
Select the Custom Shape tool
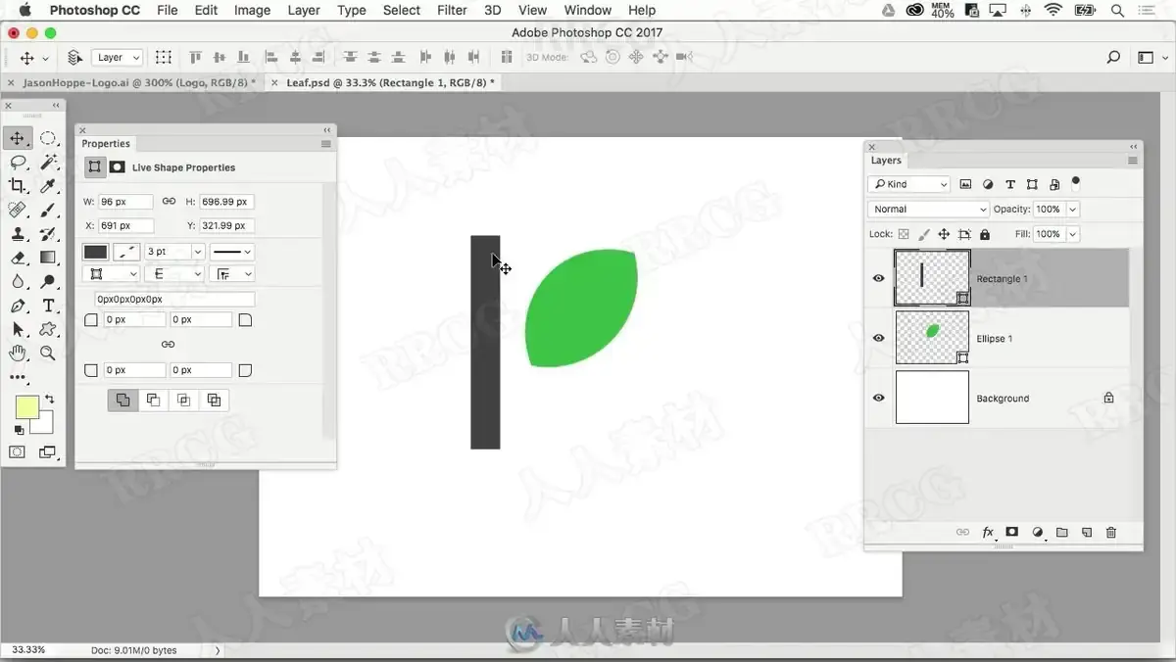pyautogui.click(x=48, y=329)
